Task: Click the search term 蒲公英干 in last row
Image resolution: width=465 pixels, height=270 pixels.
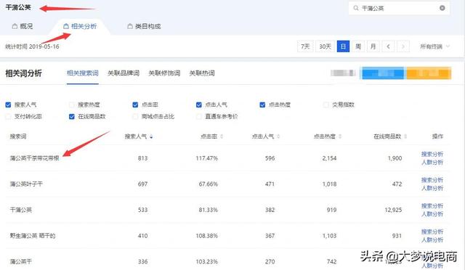Action: point(21,262)
